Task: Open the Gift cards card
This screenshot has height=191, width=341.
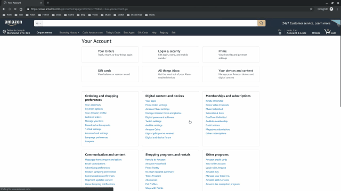Action: [x=110, y=74]
